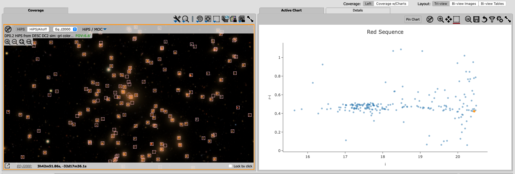Click the circled central galaxy in the coverage image

[129, 95]
